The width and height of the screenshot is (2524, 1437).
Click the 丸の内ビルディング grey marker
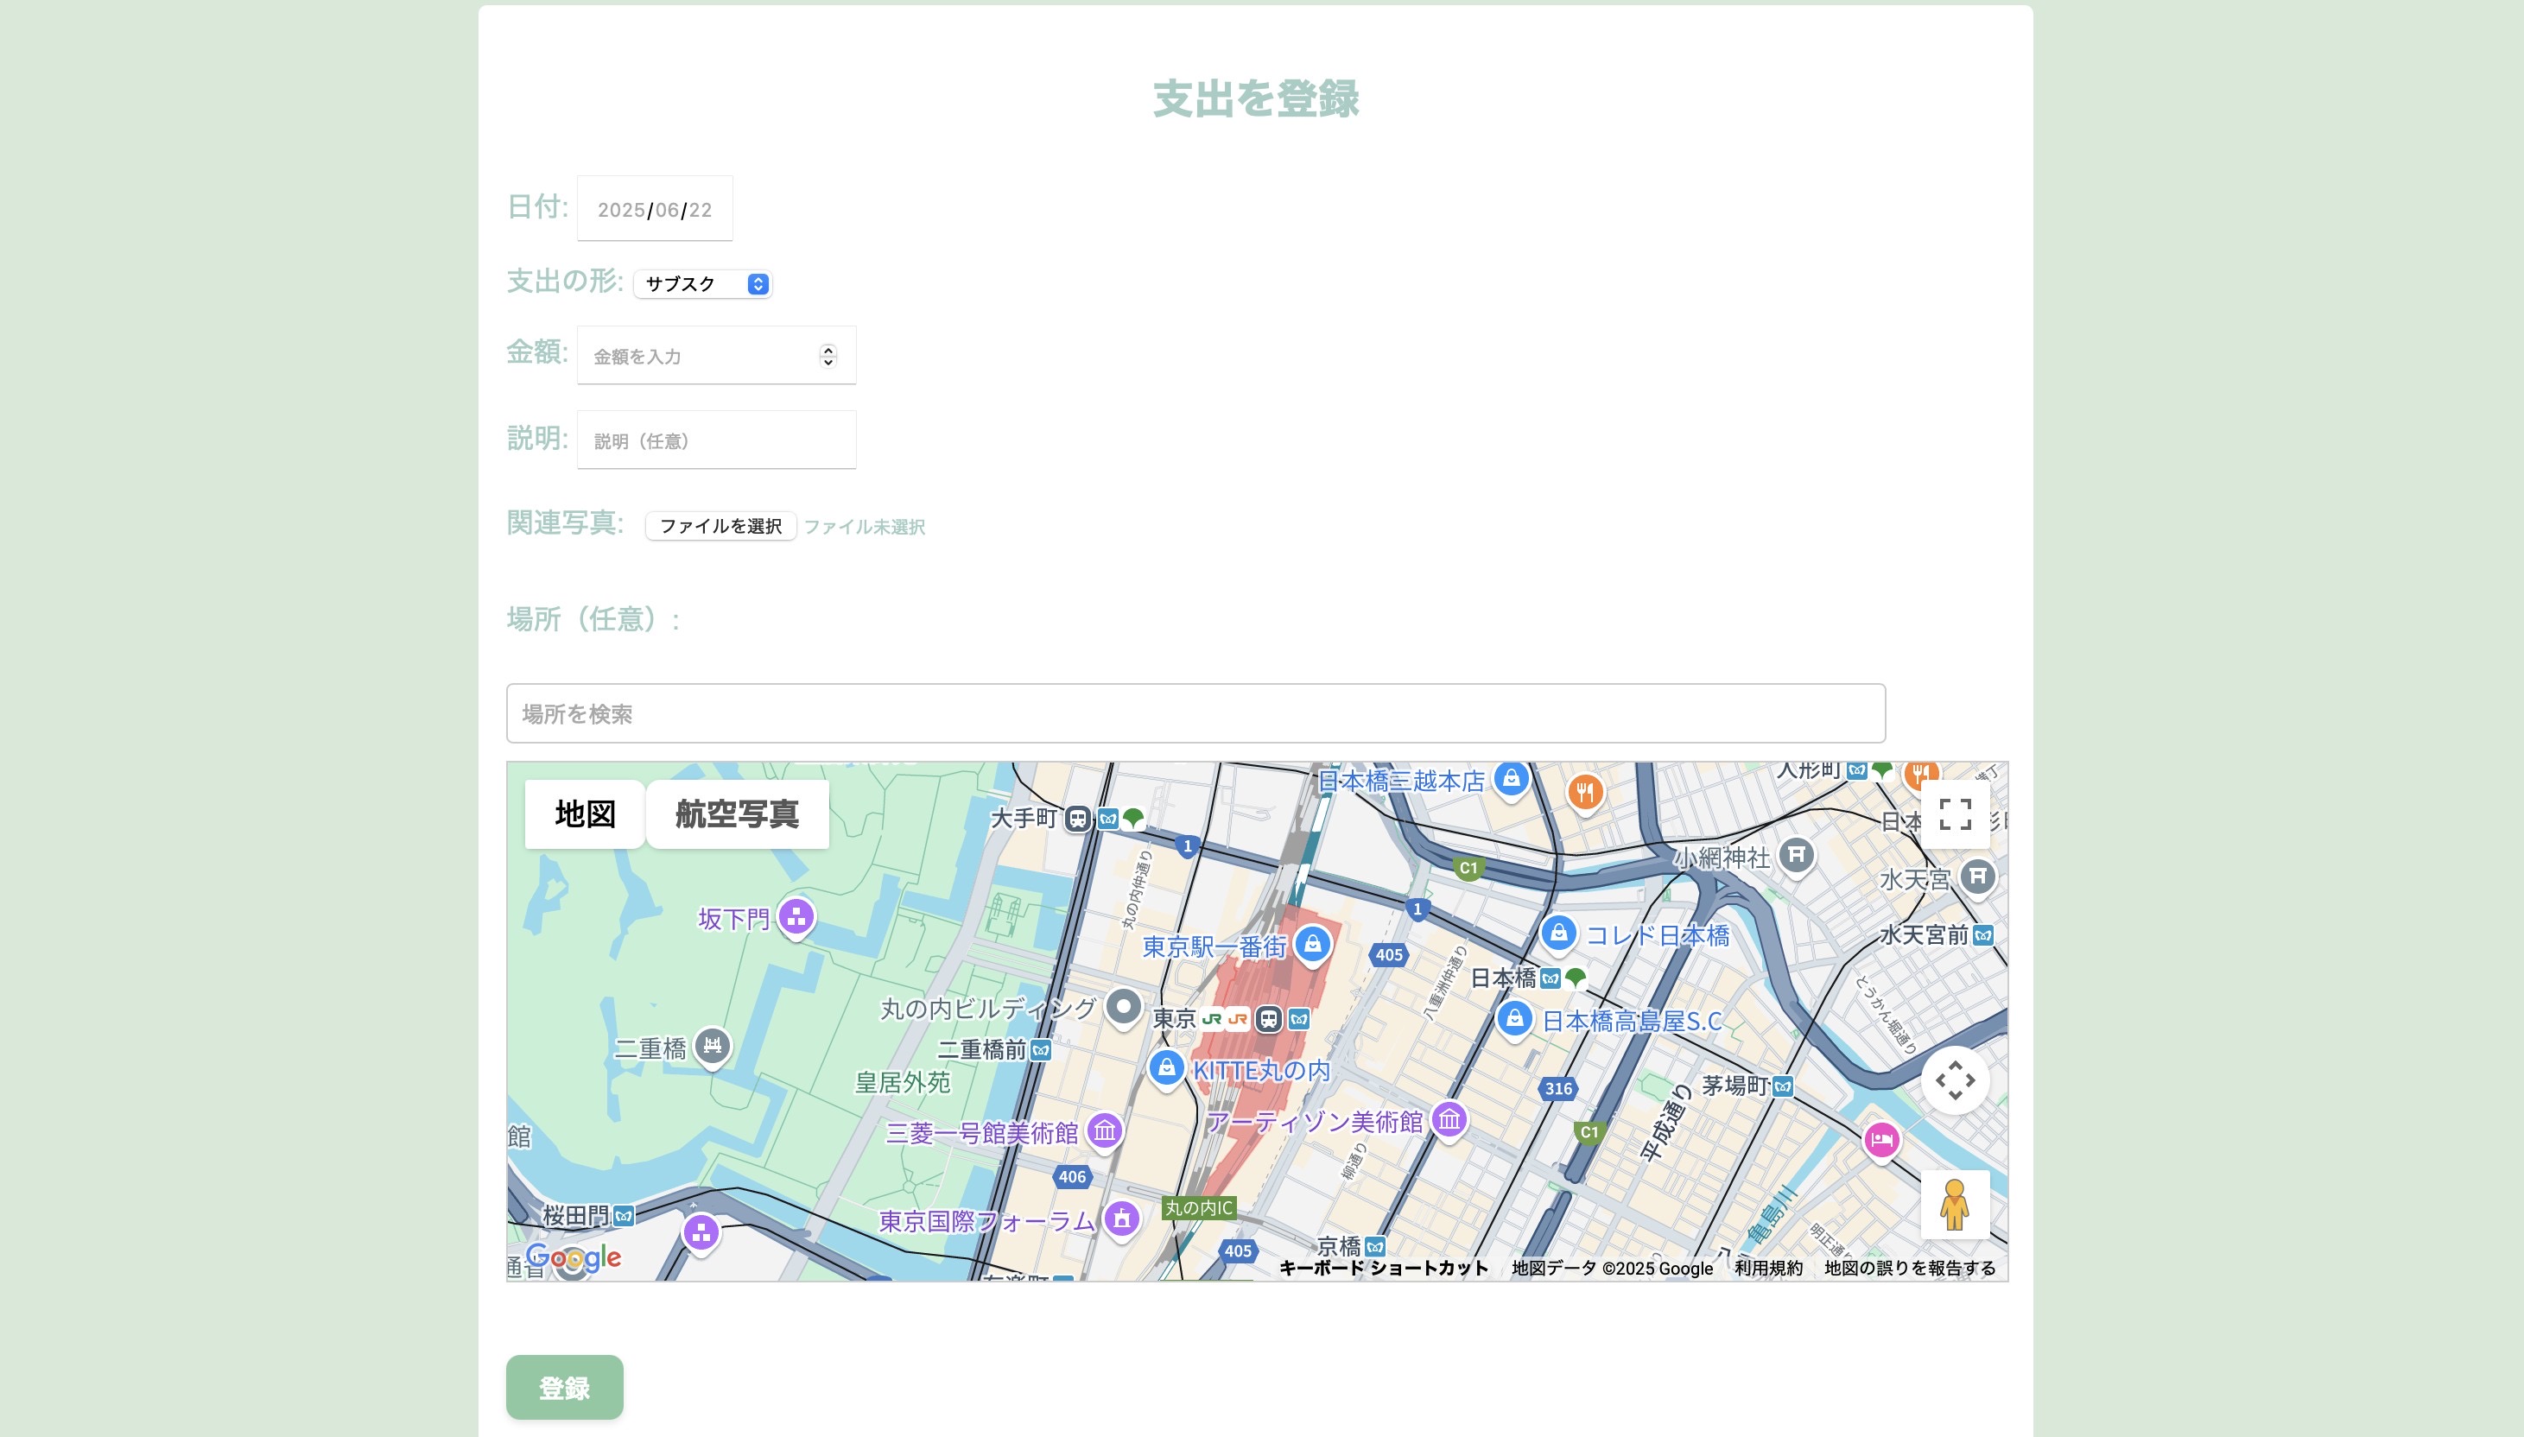(1122, 1008)
